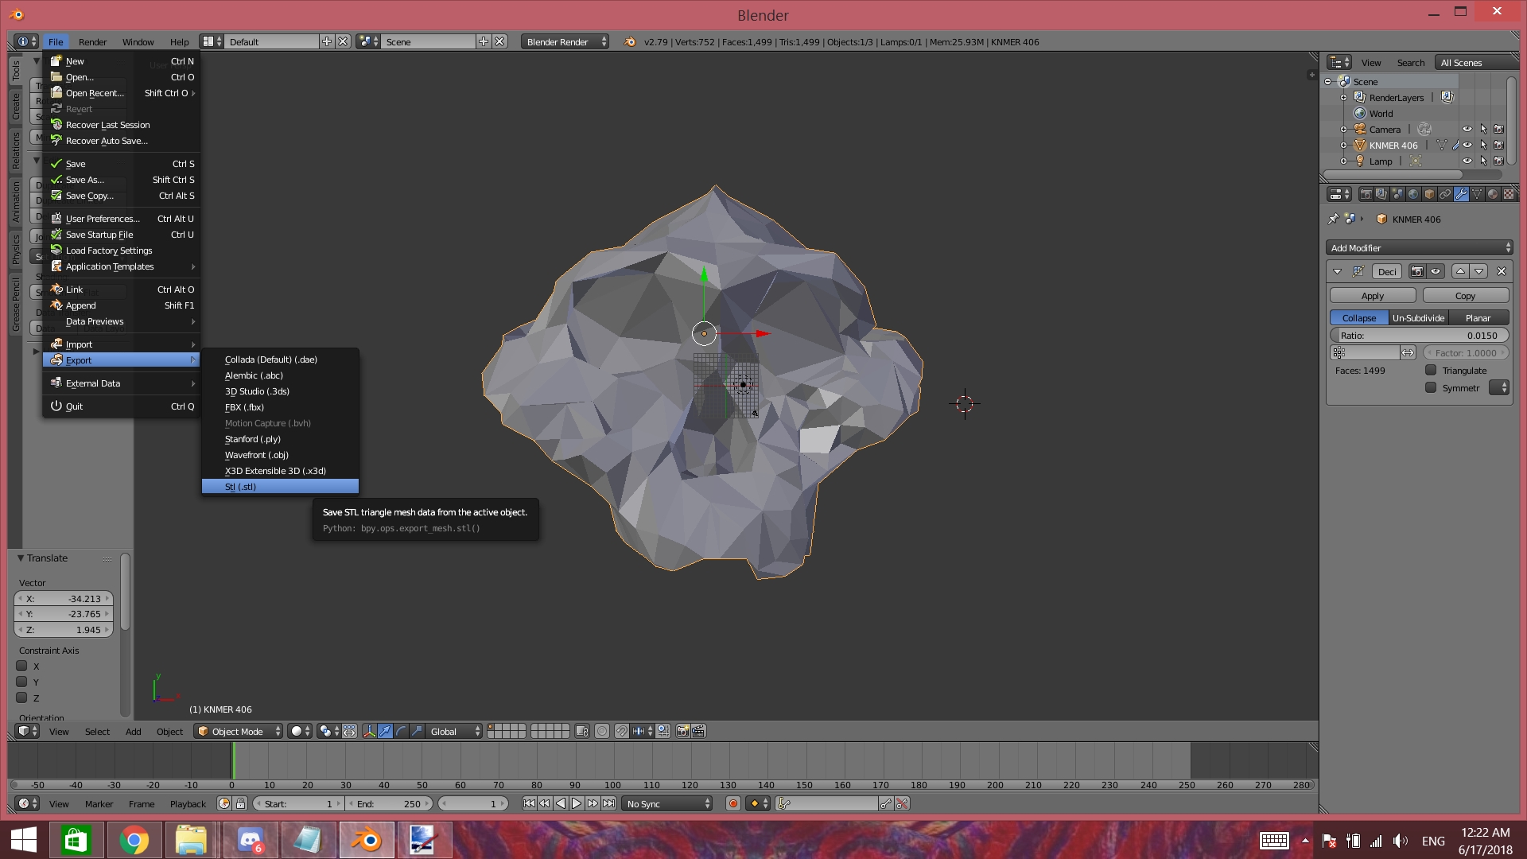Click the OpenGL render animation clapper icon

click(x=698, y=731)
